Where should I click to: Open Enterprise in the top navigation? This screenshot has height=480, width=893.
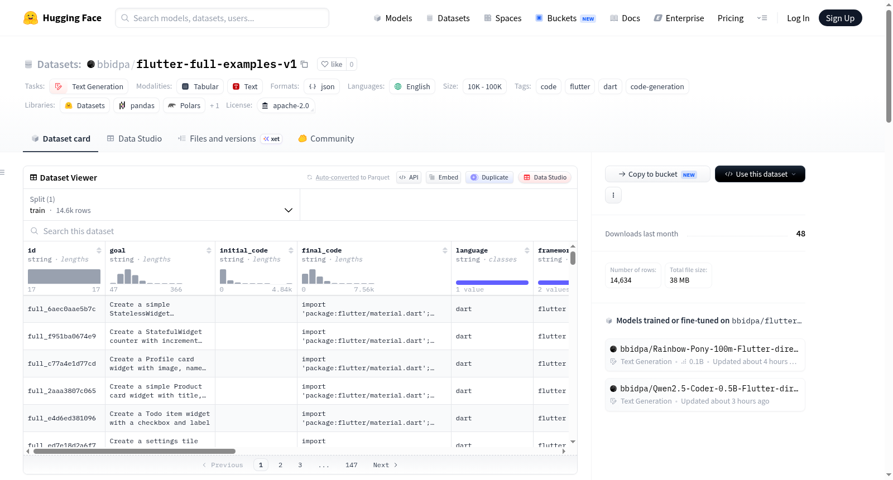pyautogui.click(x=679, y=18)
